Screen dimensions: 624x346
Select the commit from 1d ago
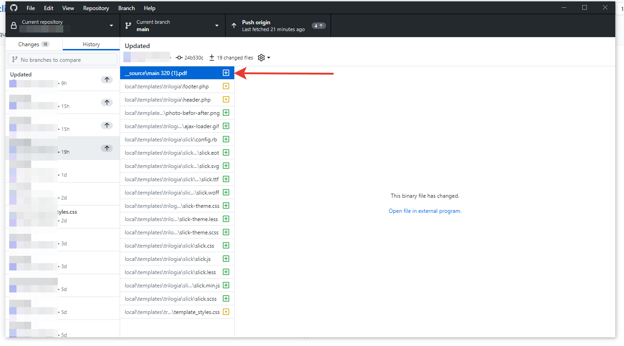63,171
